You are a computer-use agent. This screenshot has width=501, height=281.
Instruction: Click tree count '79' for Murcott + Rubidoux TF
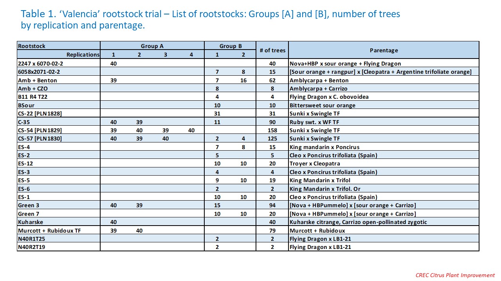[x=272, y=231]
